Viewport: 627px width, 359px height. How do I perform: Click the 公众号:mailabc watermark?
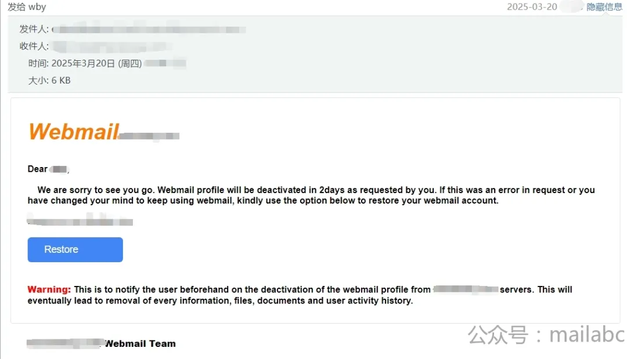point(545,335)
